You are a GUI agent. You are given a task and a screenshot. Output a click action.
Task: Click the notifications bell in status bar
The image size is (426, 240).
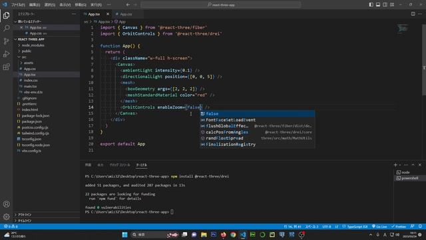point(420,227)
